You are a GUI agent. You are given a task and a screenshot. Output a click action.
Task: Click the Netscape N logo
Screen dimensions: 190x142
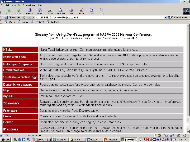186,12
